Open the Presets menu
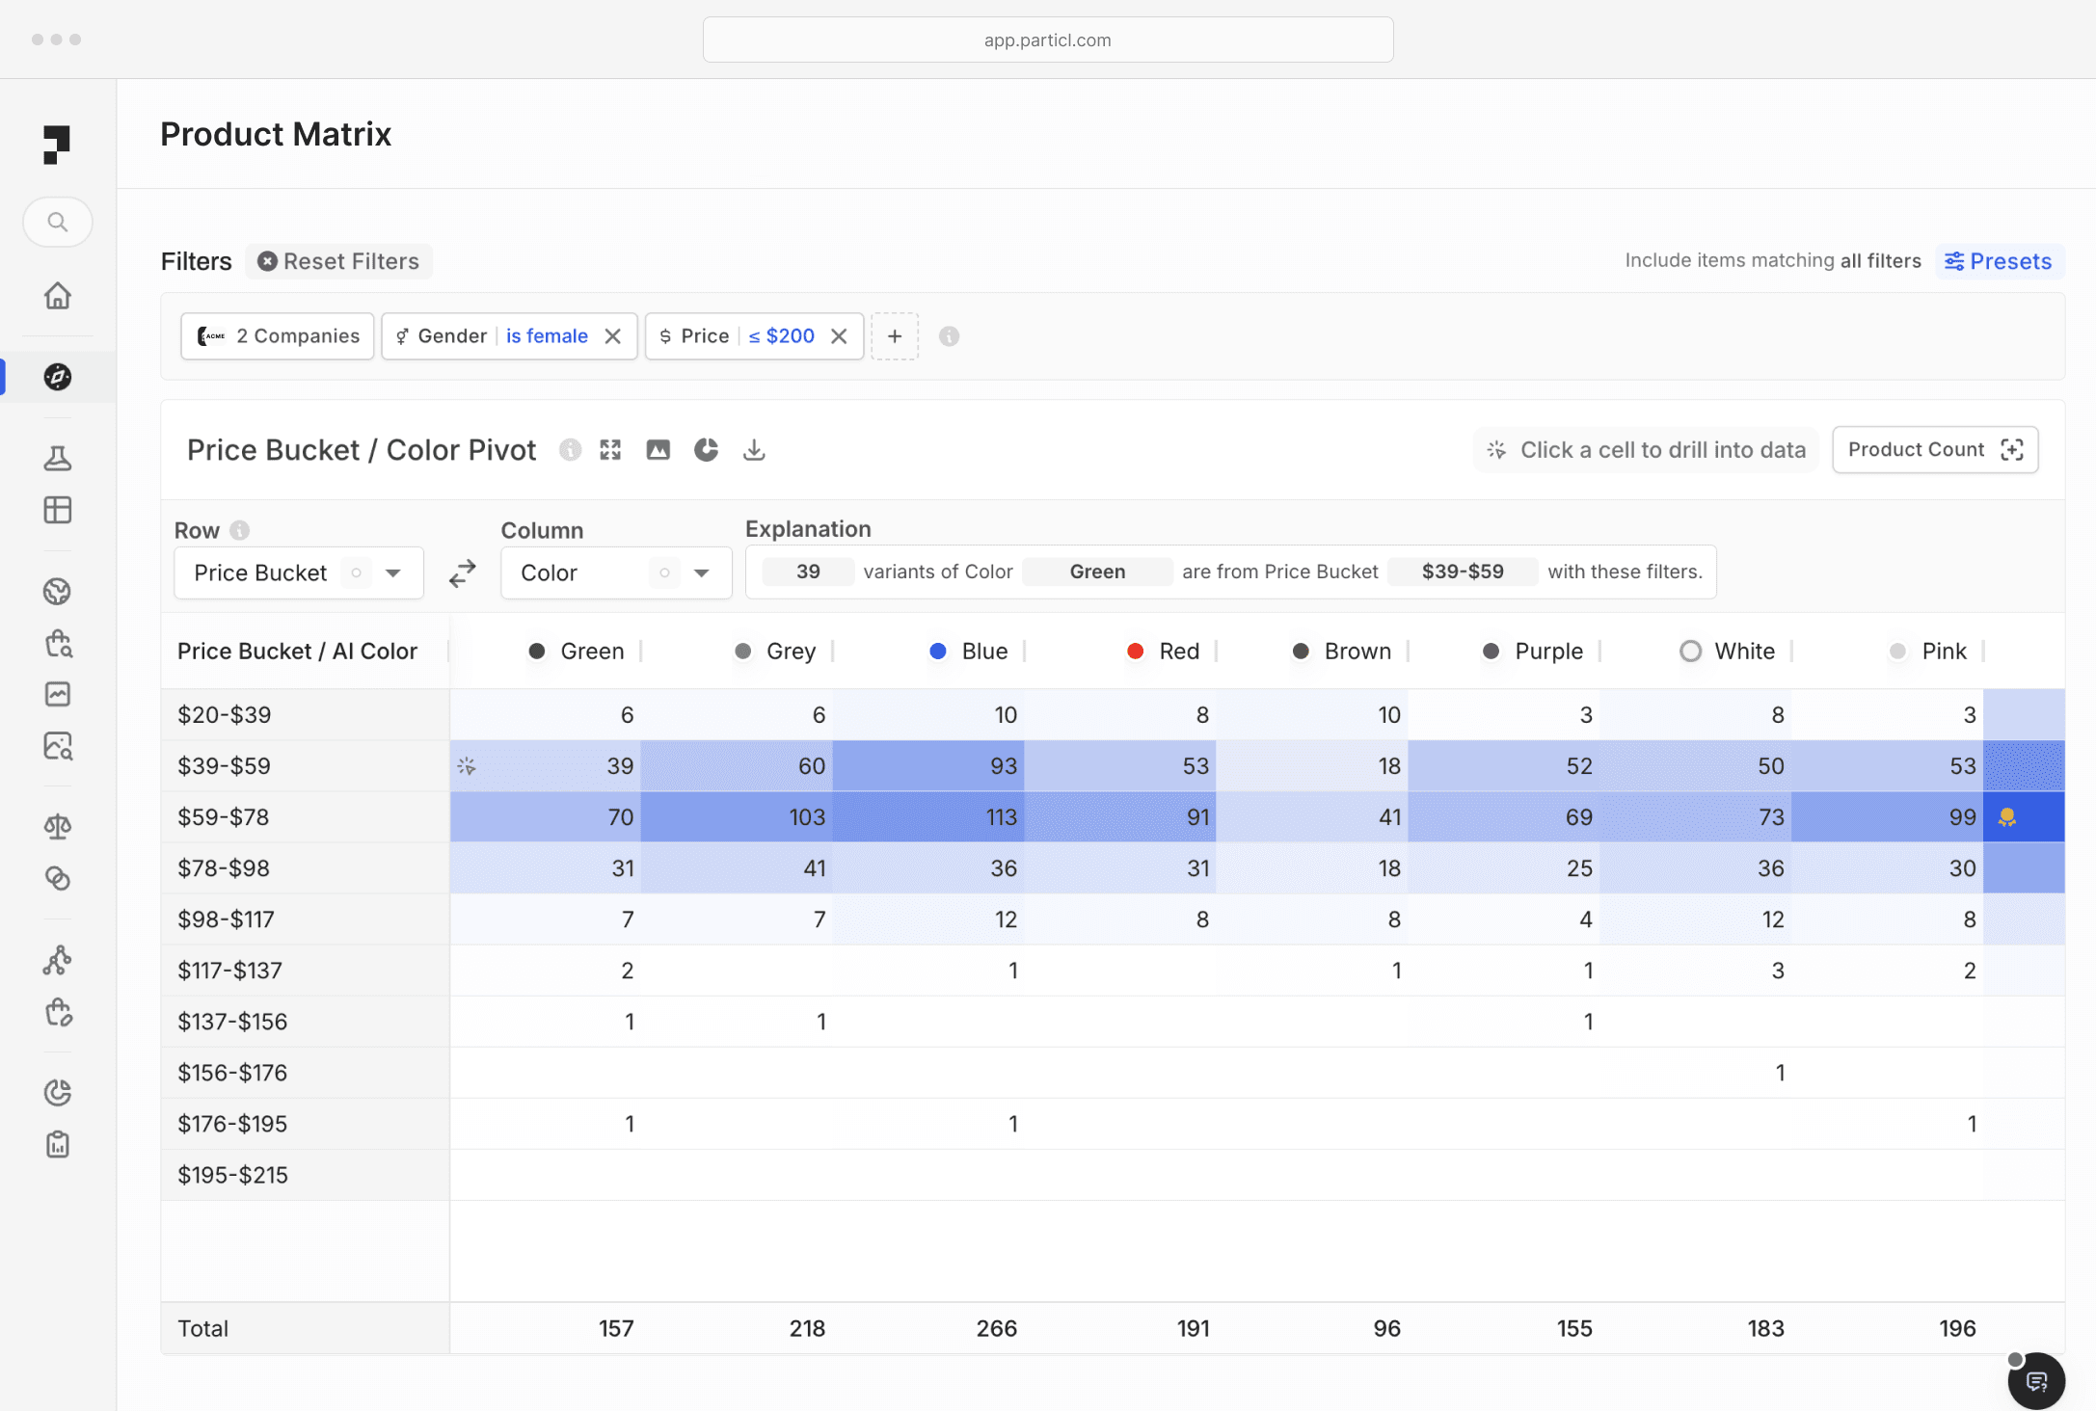2096x1411 pixels. (x=1999, y=261)
